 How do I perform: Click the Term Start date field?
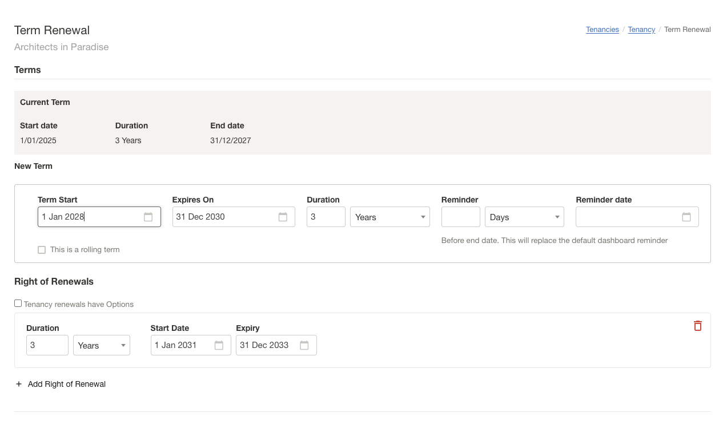89,217
